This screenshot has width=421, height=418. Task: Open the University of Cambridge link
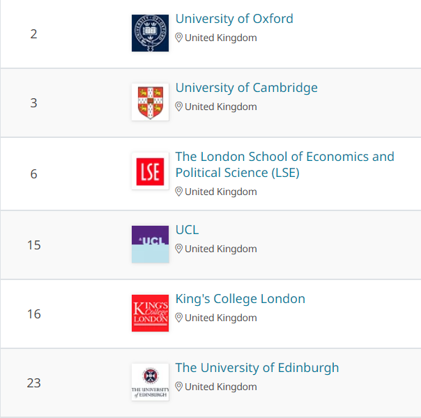(x=247, y=88)
